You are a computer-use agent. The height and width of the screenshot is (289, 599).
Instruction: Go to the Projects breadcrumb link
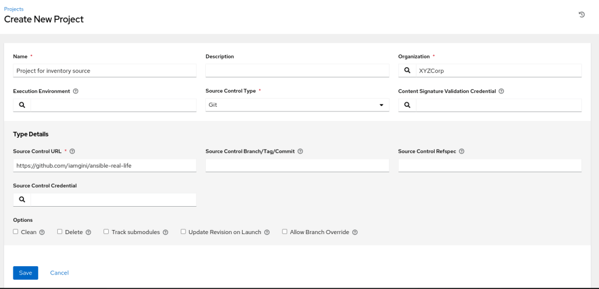(x=14, y=9)
